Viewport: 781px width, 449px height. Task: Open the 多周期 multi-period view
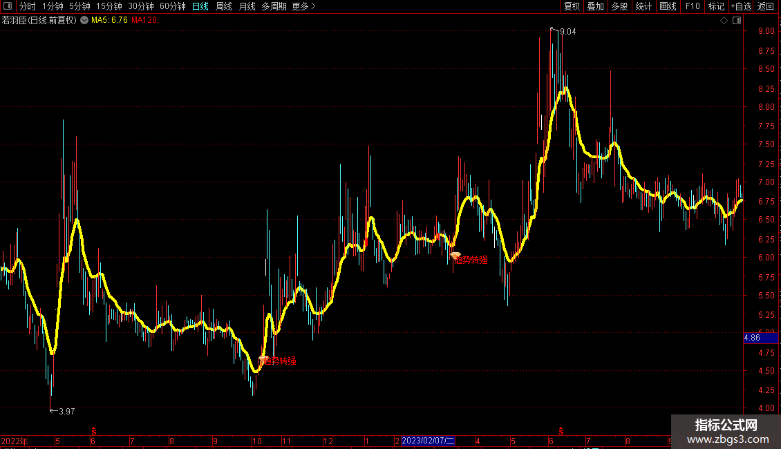[274, 6]
